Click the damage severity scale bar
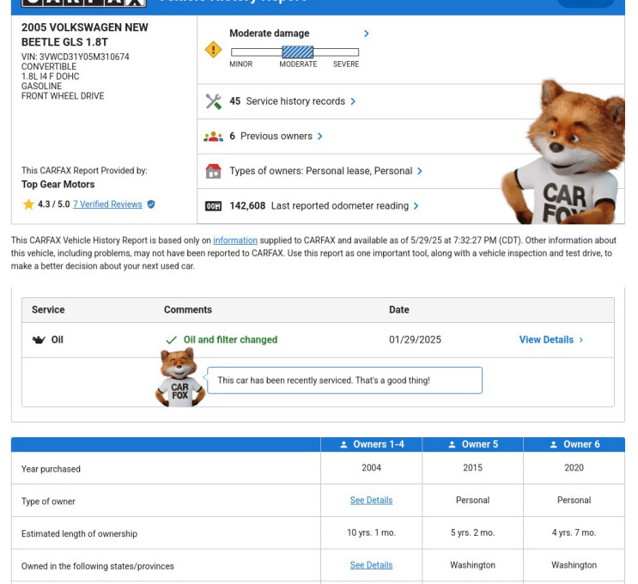 point(295,52)
